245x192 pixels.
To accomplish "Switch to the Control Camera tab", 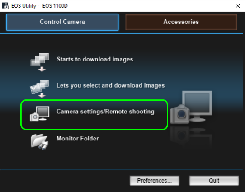I will coord(62,22).
